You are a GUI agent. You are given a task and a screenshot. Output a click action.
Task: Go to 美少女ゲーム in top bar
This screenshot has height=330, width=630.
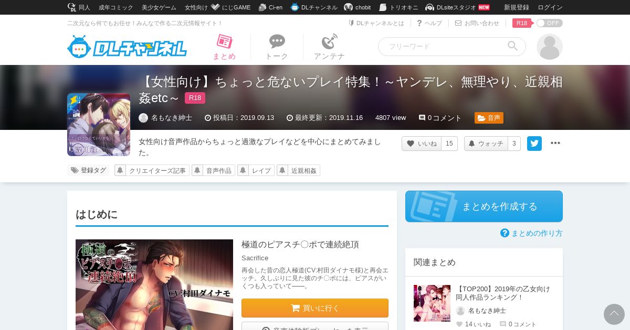(159, 7)
